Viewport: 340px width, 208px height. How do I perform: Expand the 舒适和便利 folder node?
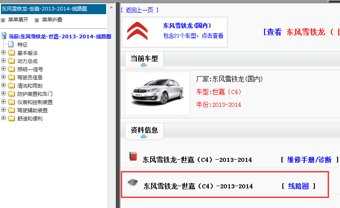click(3, 118)
